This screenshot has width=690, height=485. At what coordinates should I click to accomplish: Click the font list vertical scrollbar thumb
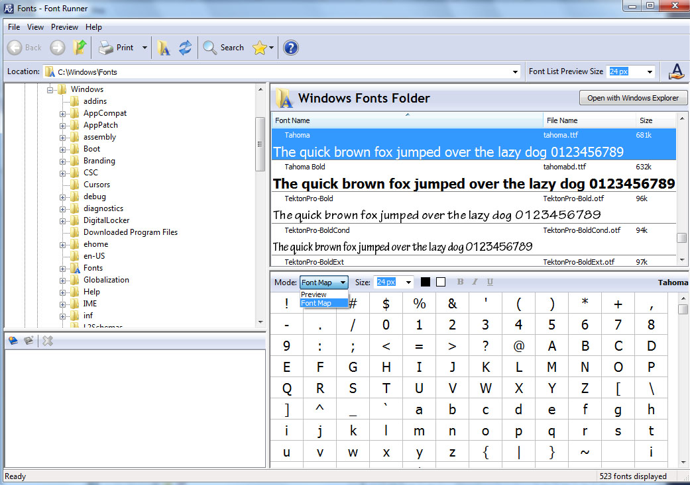(x=681, y=238)
